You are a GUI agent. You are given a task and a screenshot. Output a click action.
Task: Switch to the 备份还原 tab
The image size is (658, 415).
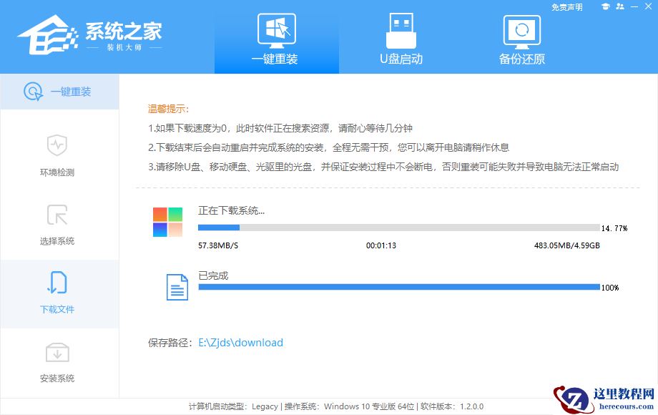[x=521, y=39]
